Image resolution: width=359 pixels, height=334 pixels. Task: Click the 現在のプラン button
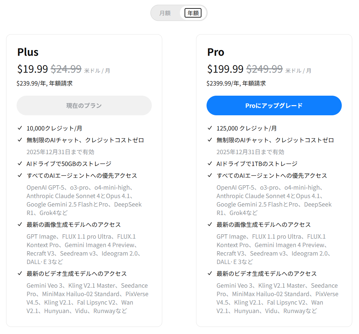tap(84, 105)
